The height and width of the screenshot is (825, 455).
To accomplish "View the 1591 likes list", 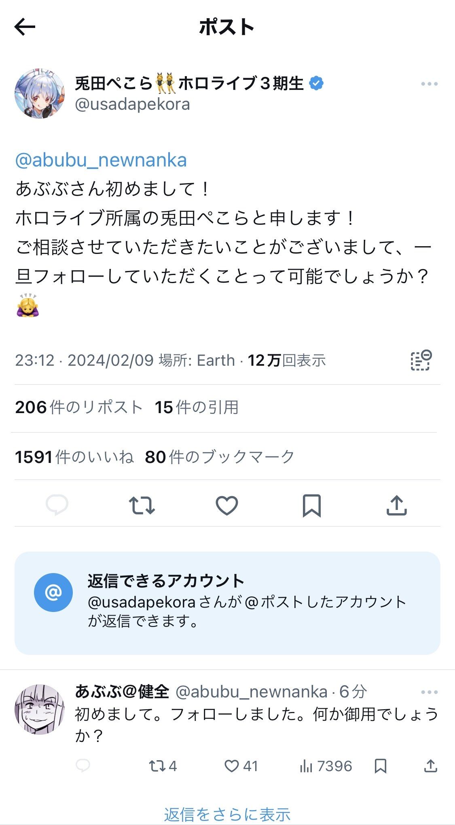I will click(74, 457).
